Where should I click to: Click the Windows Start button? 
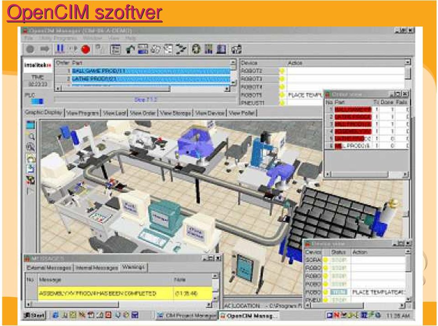[x=34, y=316]
